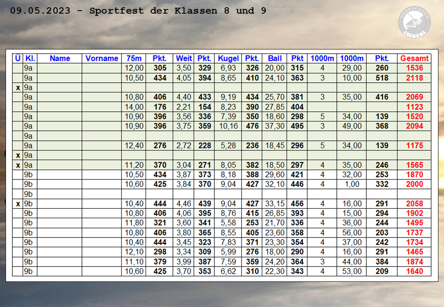Select the 'Kl.' column header

coord(30,58)
